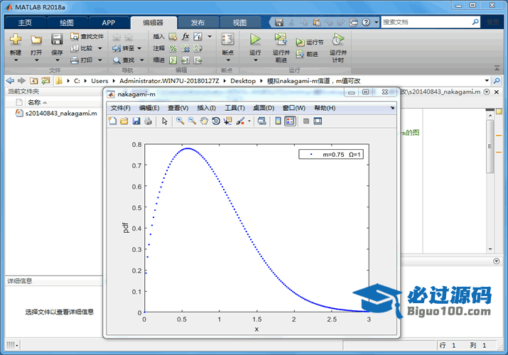Click the Print (打印) button in the ribbon

82,60
